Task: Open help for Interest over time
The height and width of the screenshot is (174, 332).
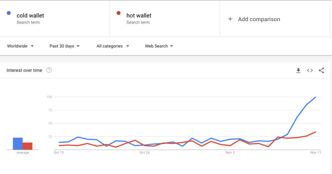Action: (x=49, y=70)
